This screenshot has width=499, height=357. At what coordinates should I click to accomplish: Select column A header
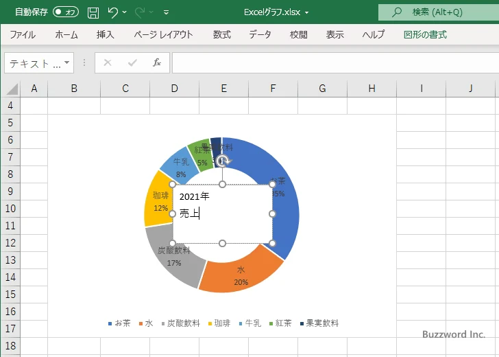(x=34, y=89)
